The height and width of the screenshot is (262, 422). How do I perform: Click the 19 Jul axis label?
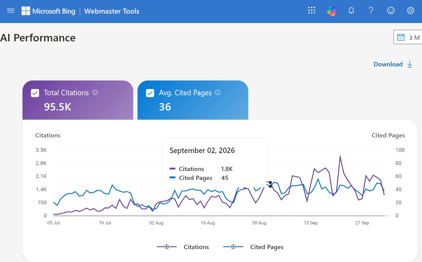coord(105,223)
